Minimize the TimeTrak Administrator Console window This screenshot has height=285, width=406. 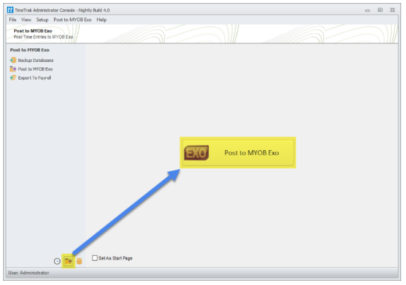pyautogui.click(x=367, y=10)
